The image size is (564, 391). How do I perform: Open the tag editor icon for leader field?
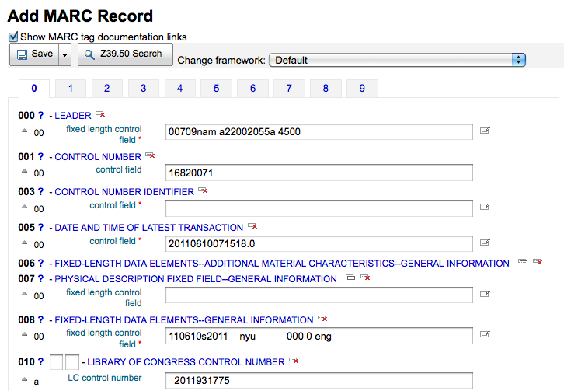[x=485, y=131]
